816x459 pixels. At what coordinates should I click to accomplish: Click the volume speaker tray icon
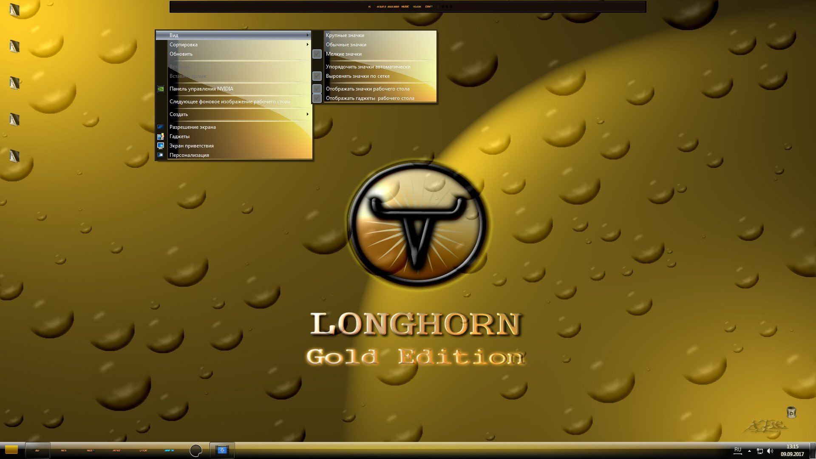pos(770,451)
